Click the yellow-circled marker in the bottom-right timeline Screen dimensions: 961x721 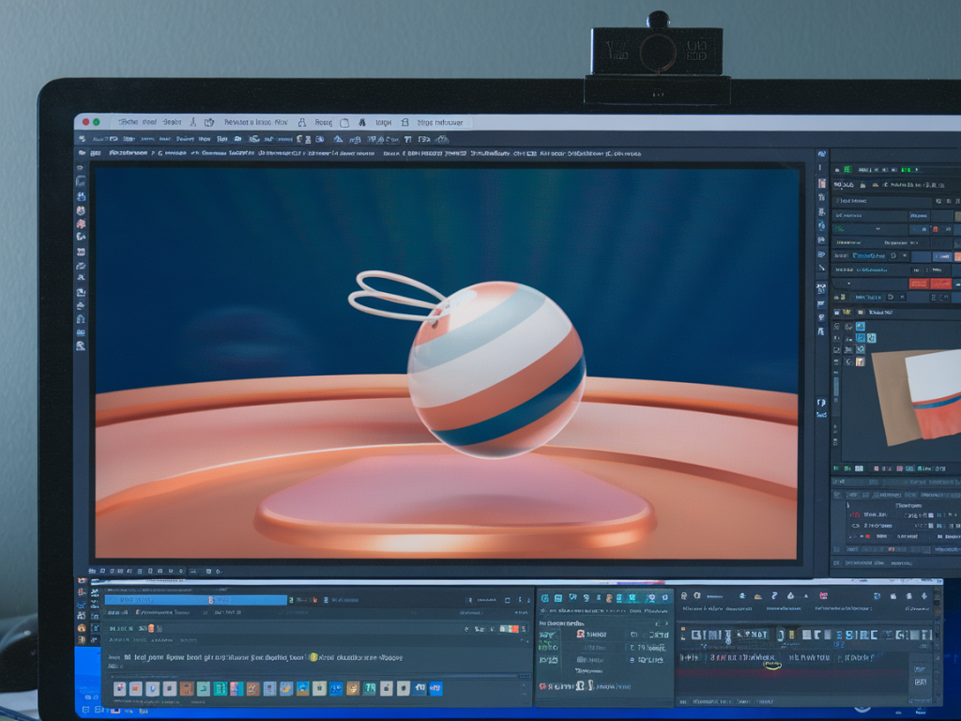click(x=772, y=666)
